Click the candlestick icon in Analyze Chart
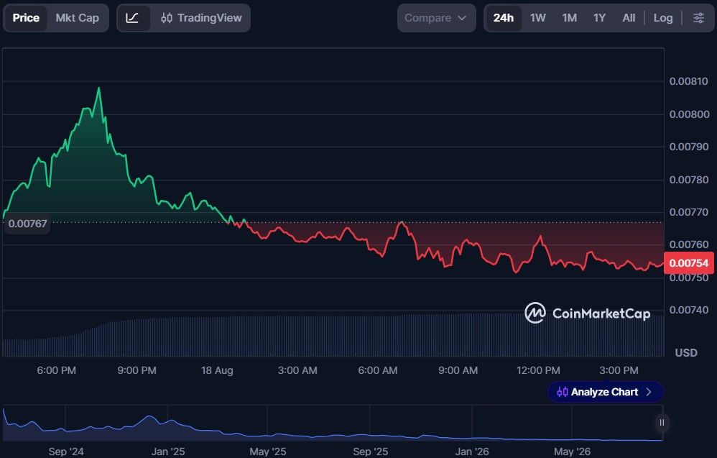The height and width of the screenshot is (458, 717). click(x=563, y=392)
